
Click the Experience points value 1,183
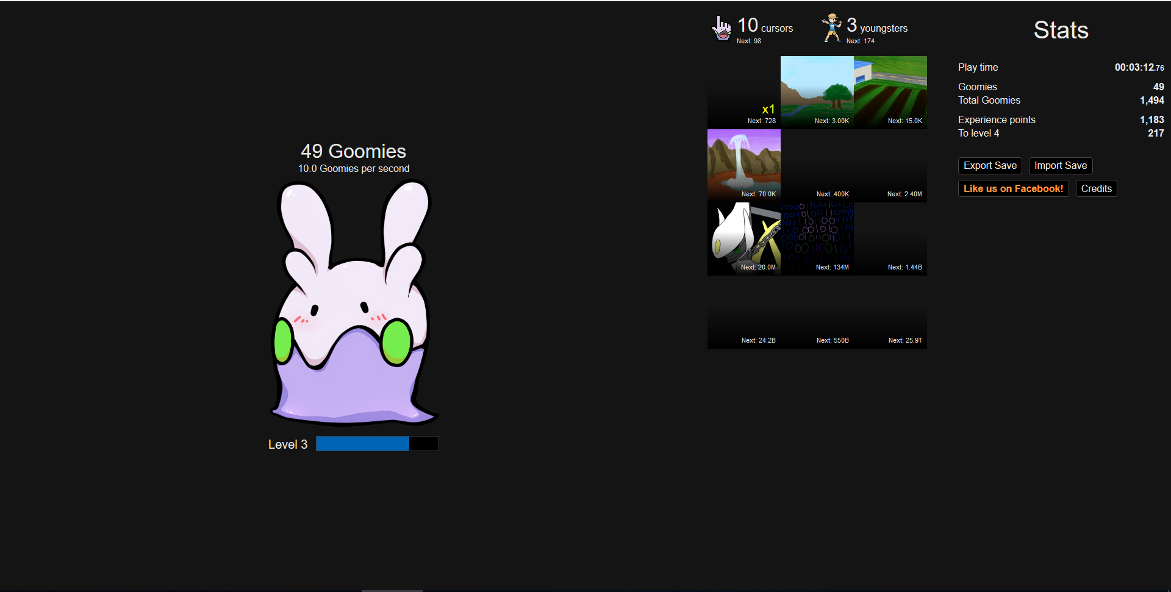[x=1152, y=120]
